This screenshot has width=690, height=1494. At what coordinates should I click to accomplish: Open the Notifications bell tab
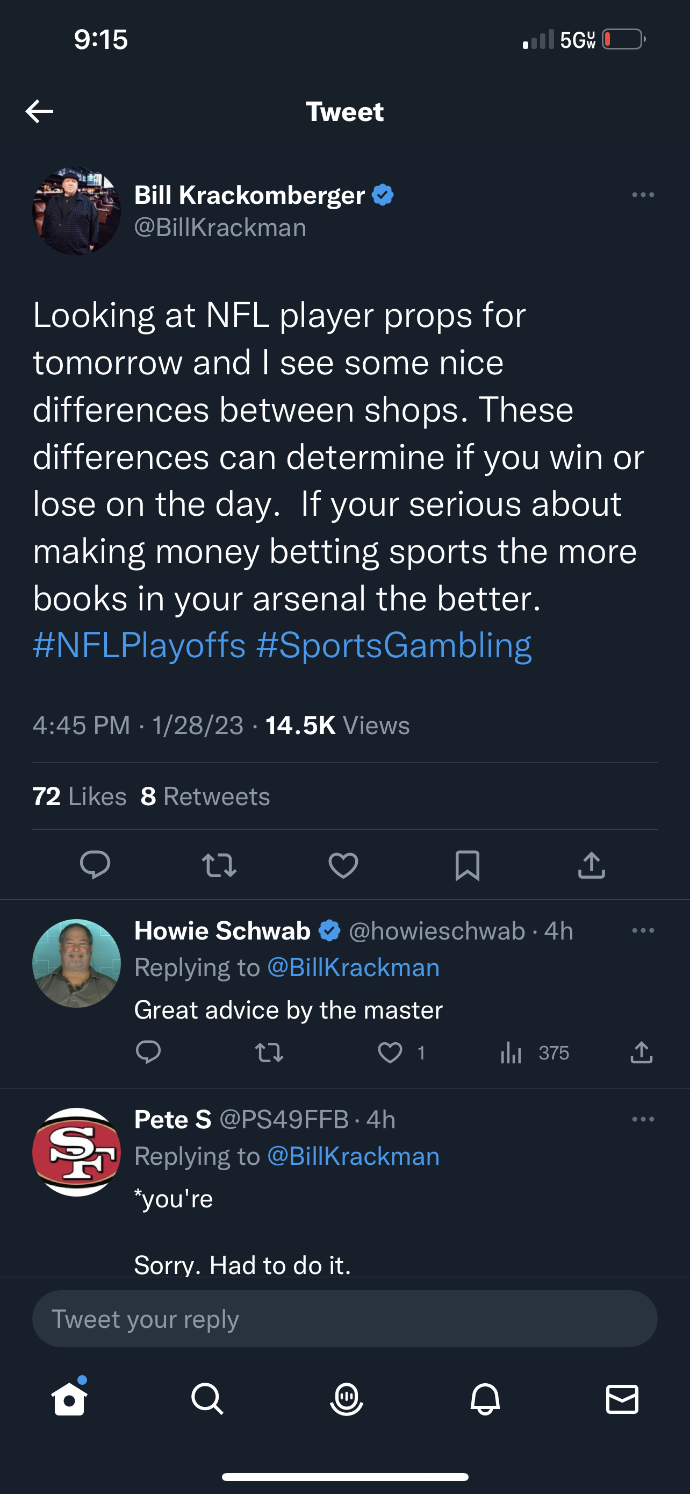tap(484, 1398)
